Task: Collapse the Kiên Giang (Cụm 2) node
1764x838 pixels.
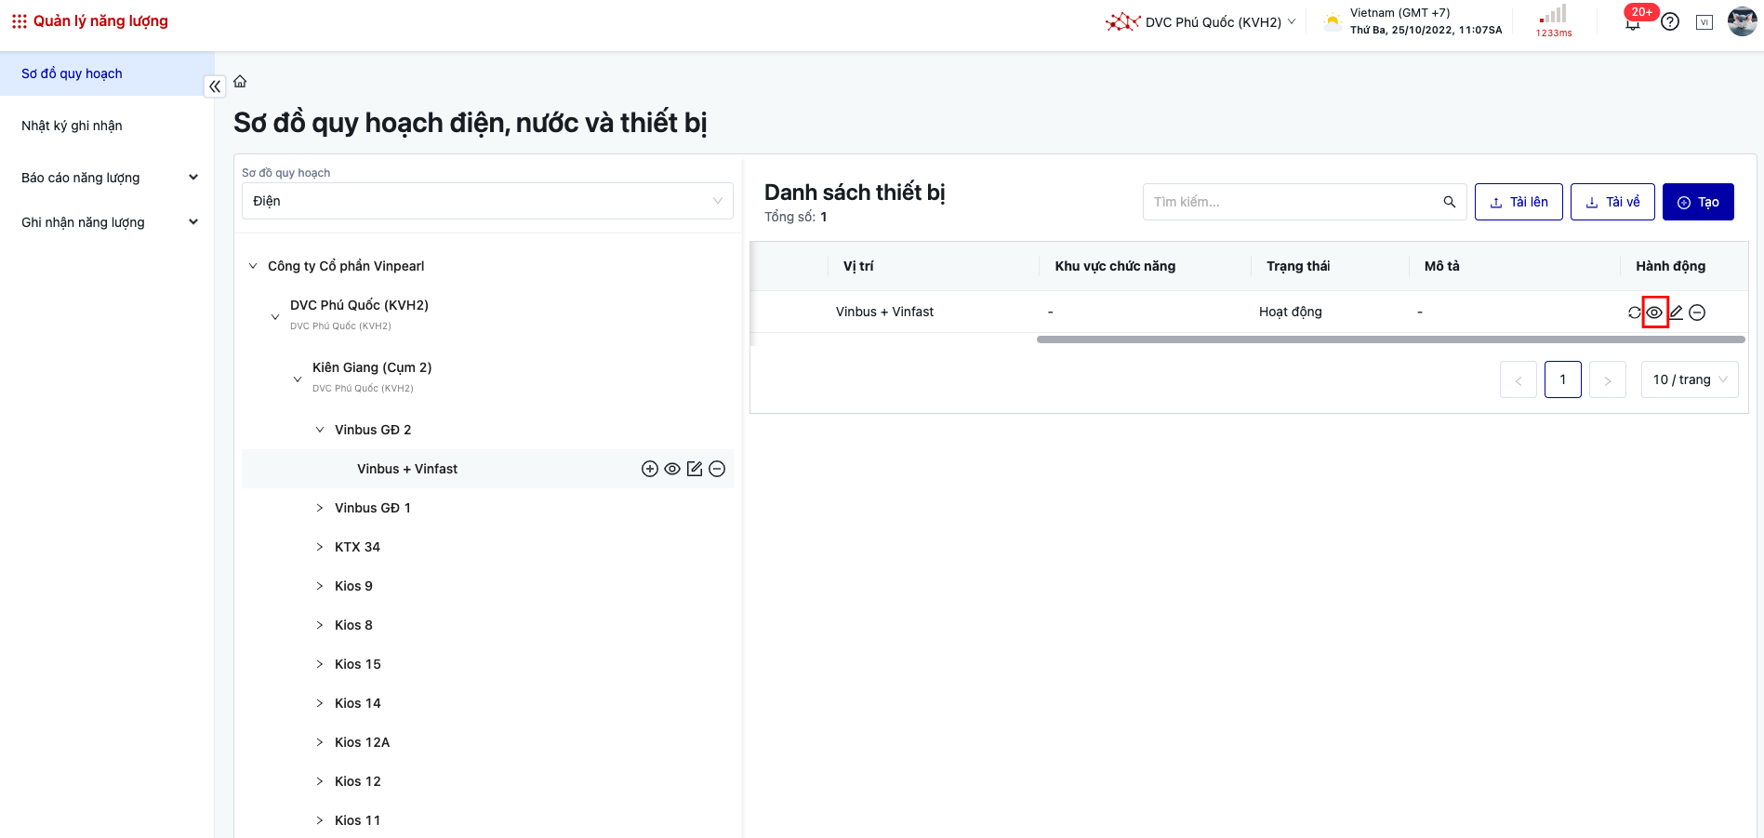Action: [x=298, y=379]
